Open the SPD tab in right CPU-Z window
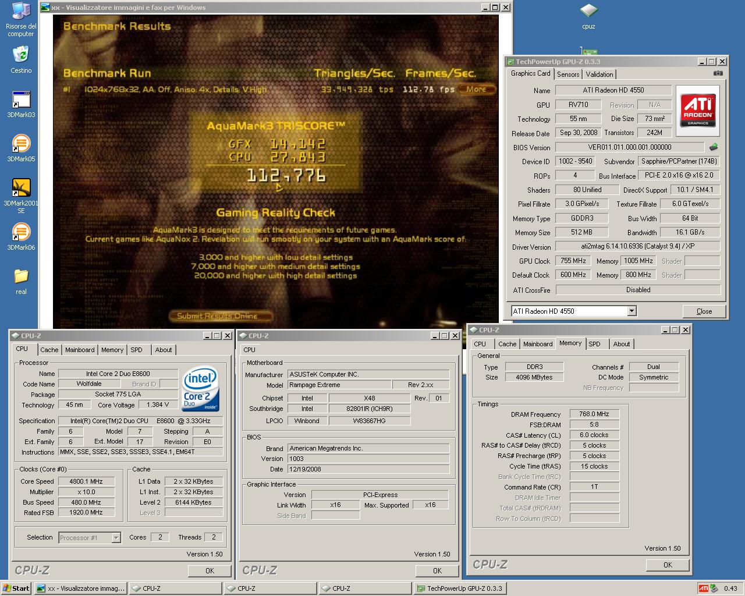The image size is (745, 596). pyautogui.click(x=594, y=344)
